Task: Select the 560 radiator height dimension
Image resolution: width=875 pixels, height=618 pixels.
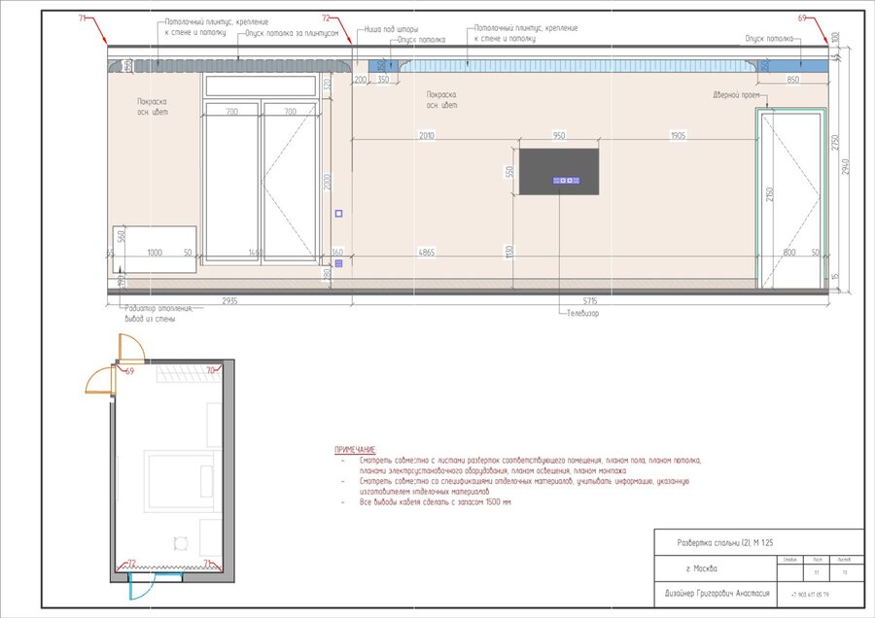Action: [x=122, y=236]
